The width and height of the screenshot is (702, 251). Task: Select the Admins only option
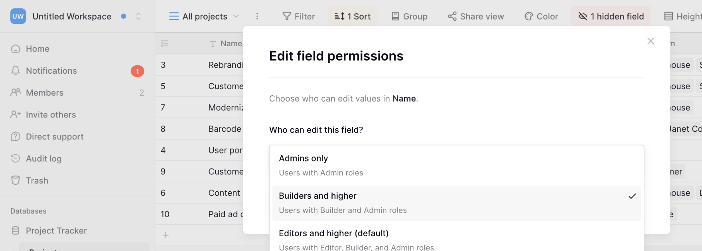pos(456,165)
